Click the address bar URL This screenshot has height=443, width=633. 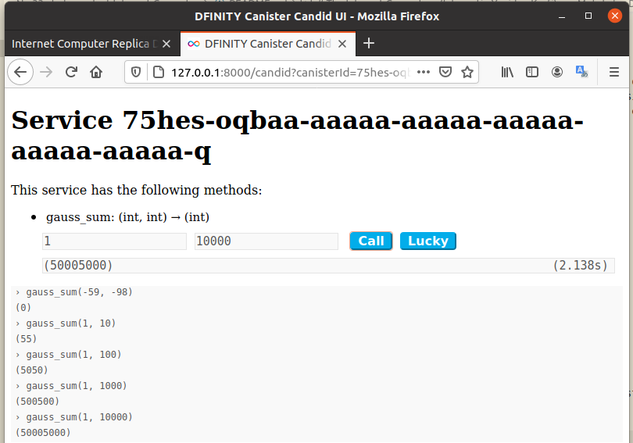290,72
